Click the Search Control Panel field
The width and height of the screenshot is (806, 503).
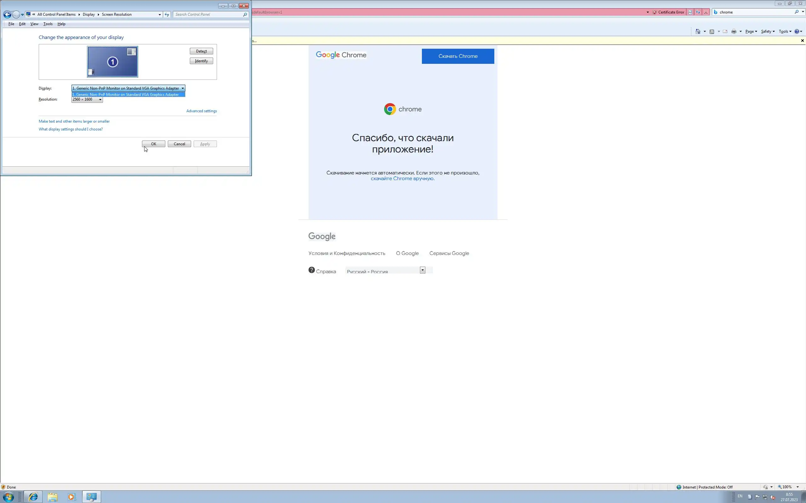point(208,15)
